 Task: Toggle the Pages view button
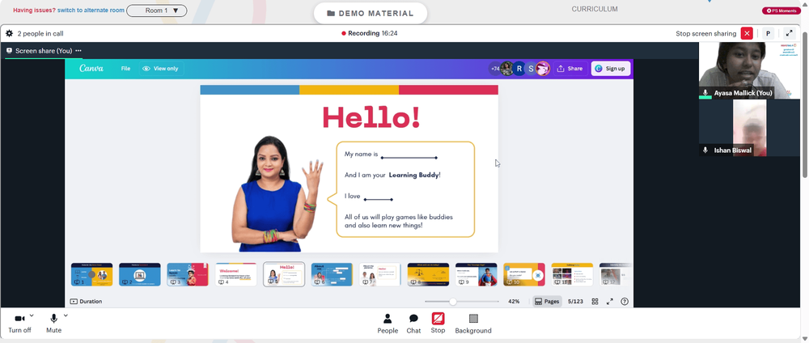click(547, 301)
